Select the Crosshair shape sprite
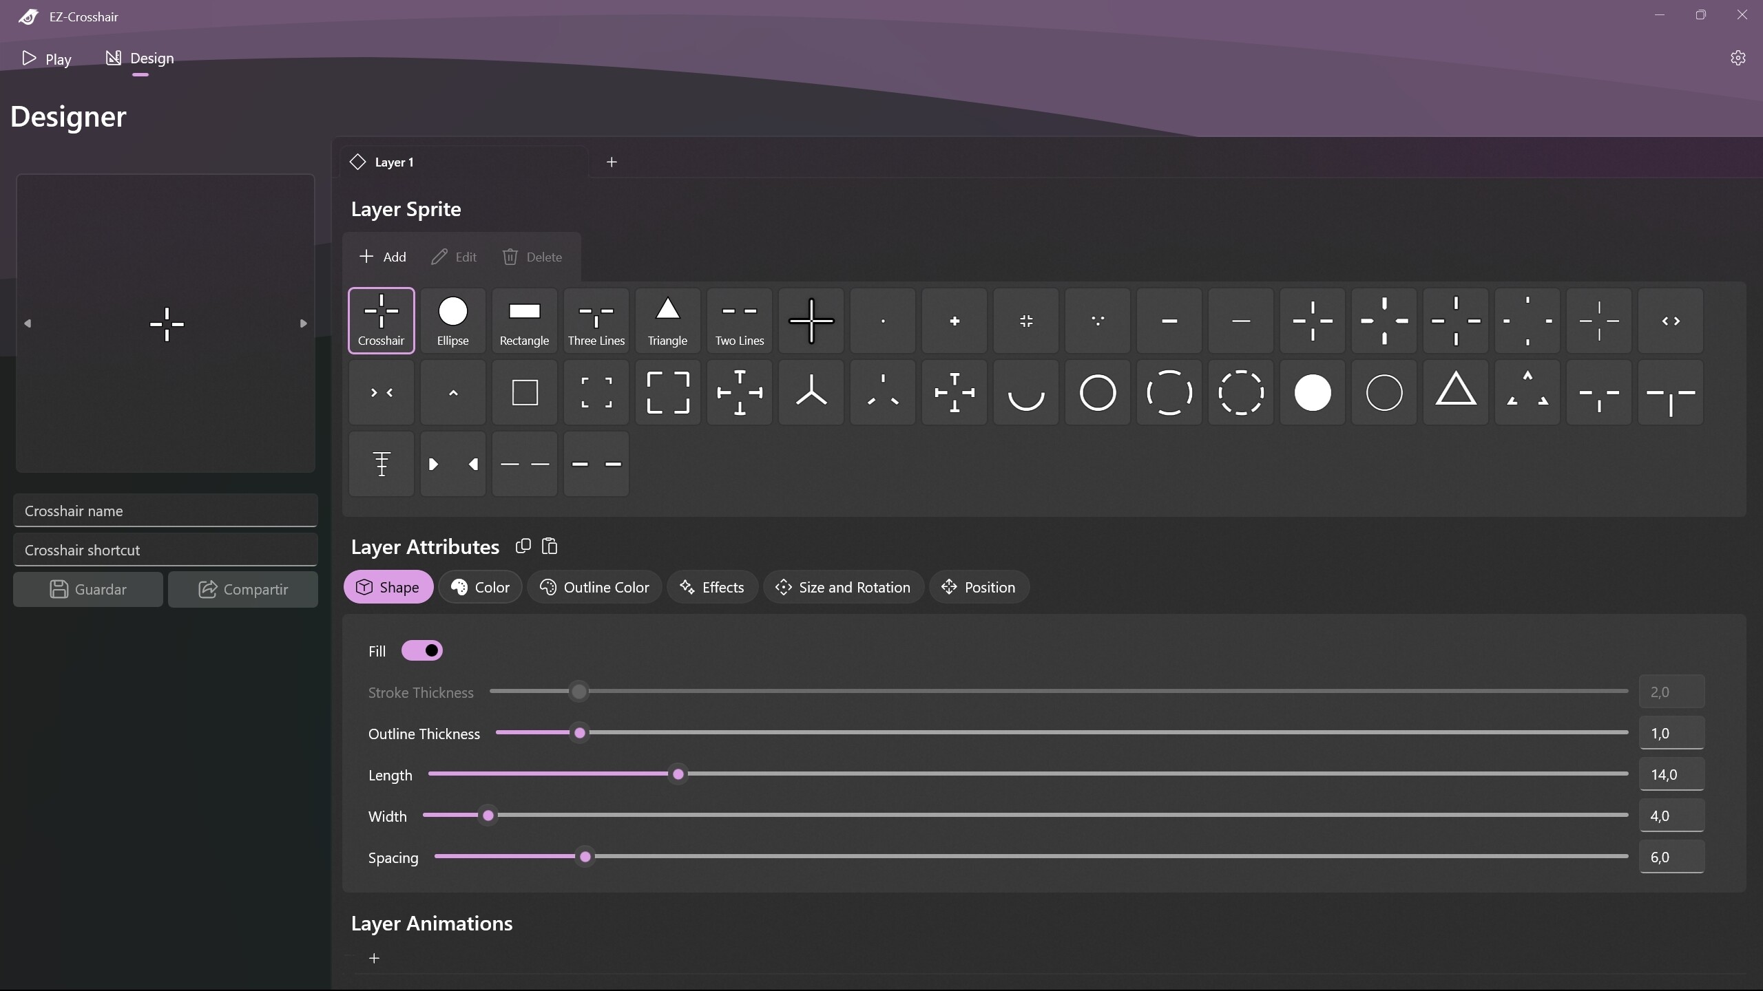The image size is (1763, 991). tap(381, 320)
